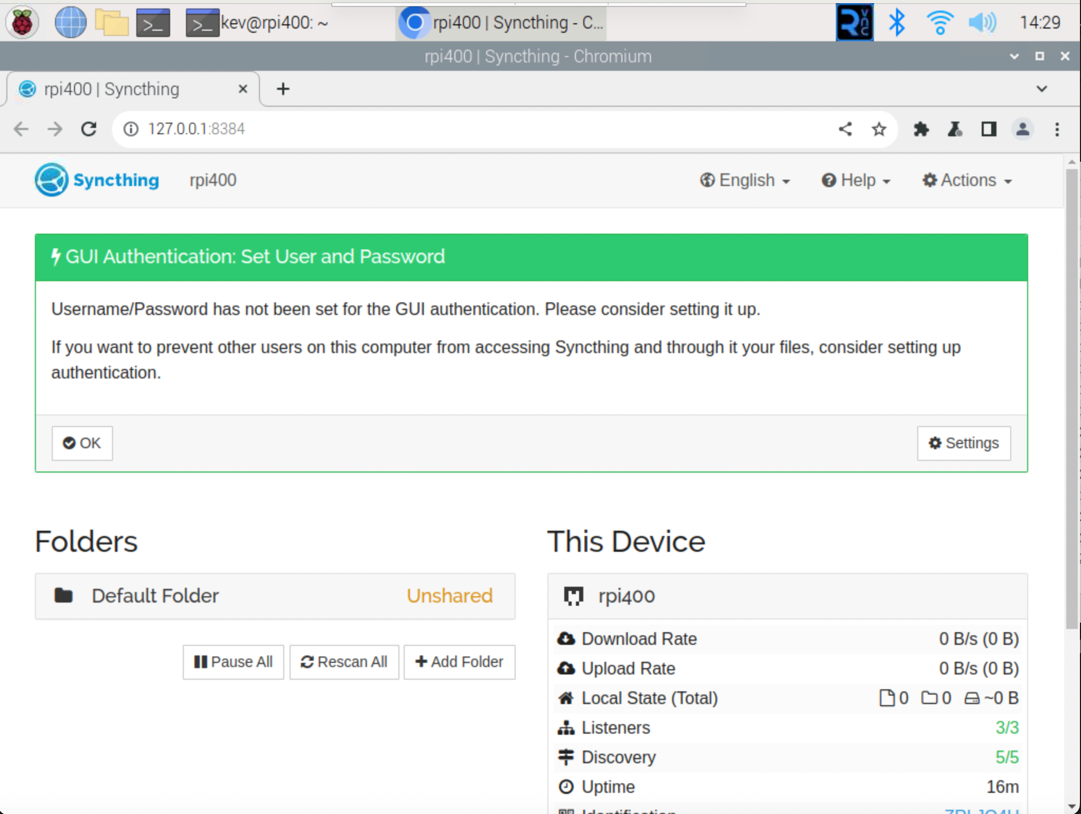The width and height of the screenshot is (1081, 814).
Task: Go back in browser history
Action: [21, 129]
